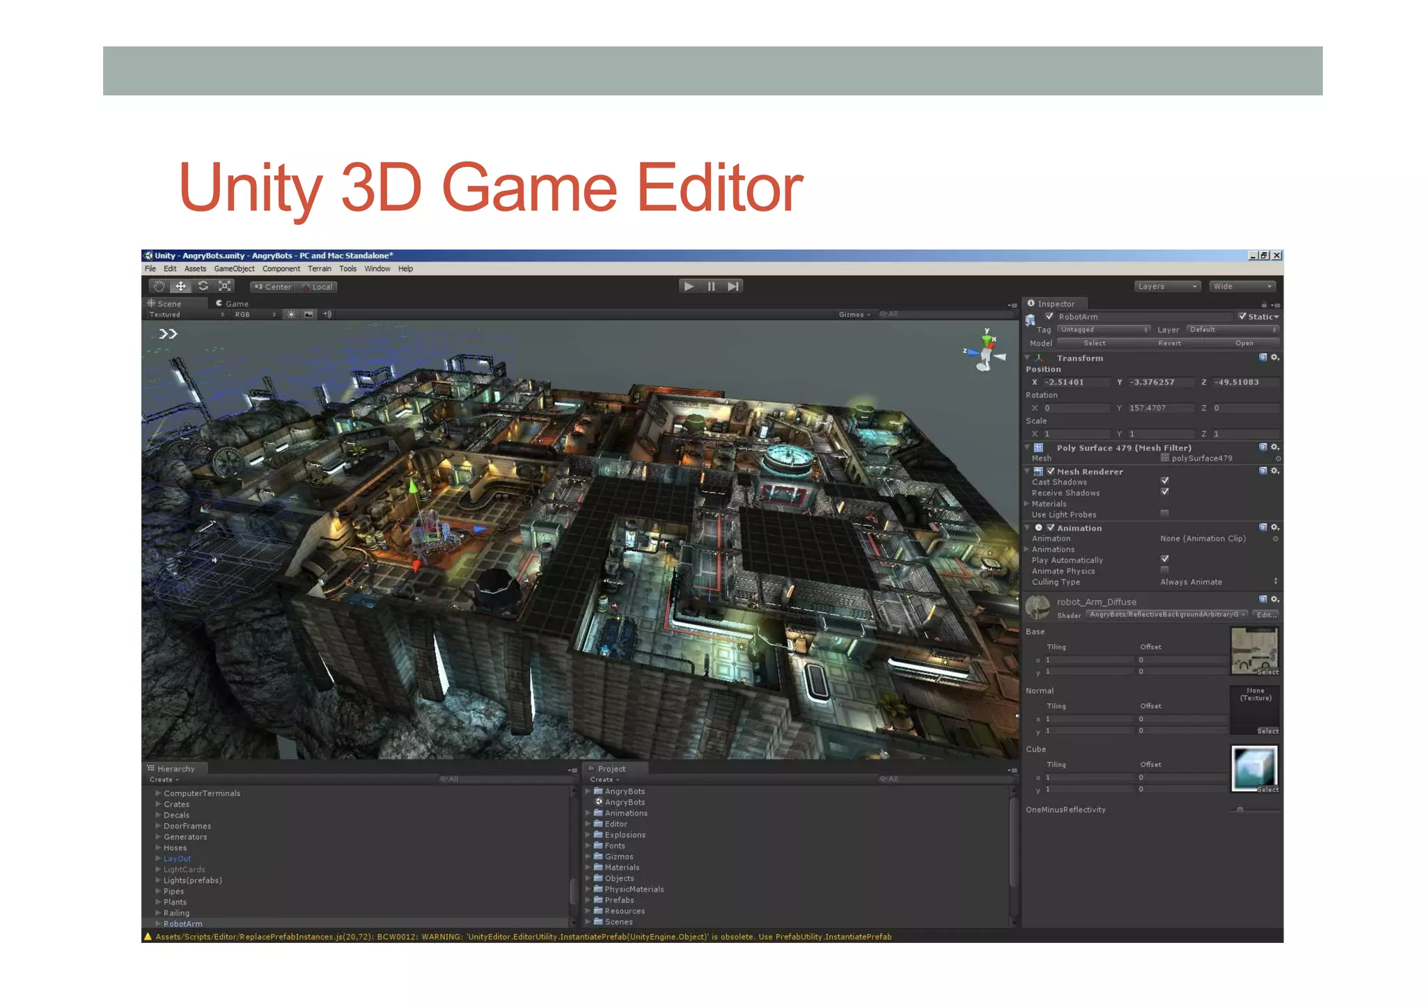
Task: Open the Layers dropdown
Action: (1167, 286)
